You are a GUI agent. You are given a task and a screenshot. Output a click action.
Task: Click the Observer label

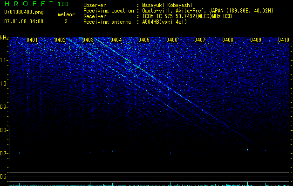95,5
